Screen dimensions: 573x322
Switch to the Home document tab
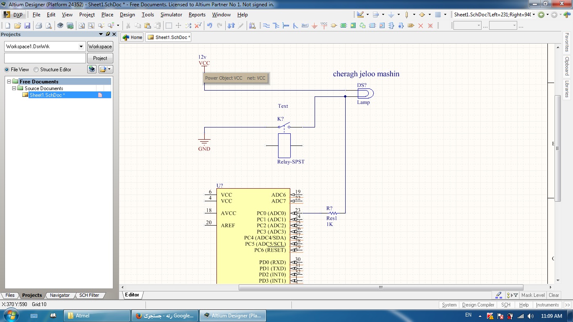coord(132,37)
